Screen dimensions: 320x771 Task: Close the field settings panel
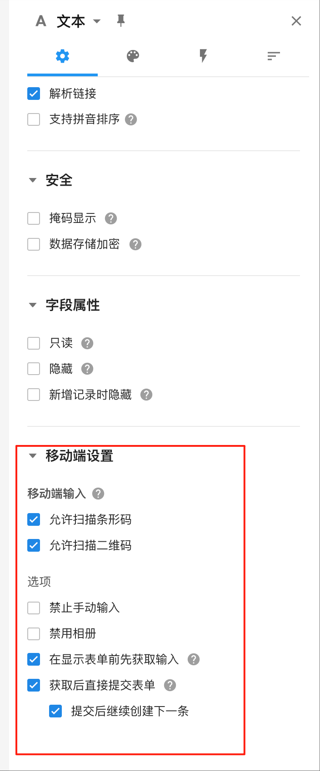(x=296, y=21)
